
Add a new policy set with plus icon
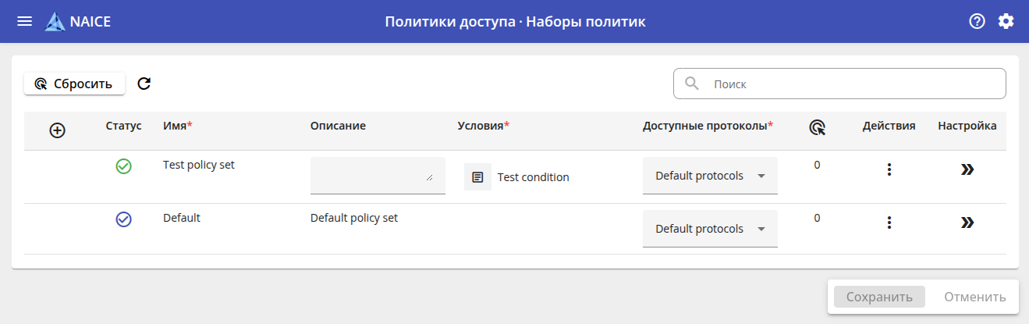tap(57, 130)
